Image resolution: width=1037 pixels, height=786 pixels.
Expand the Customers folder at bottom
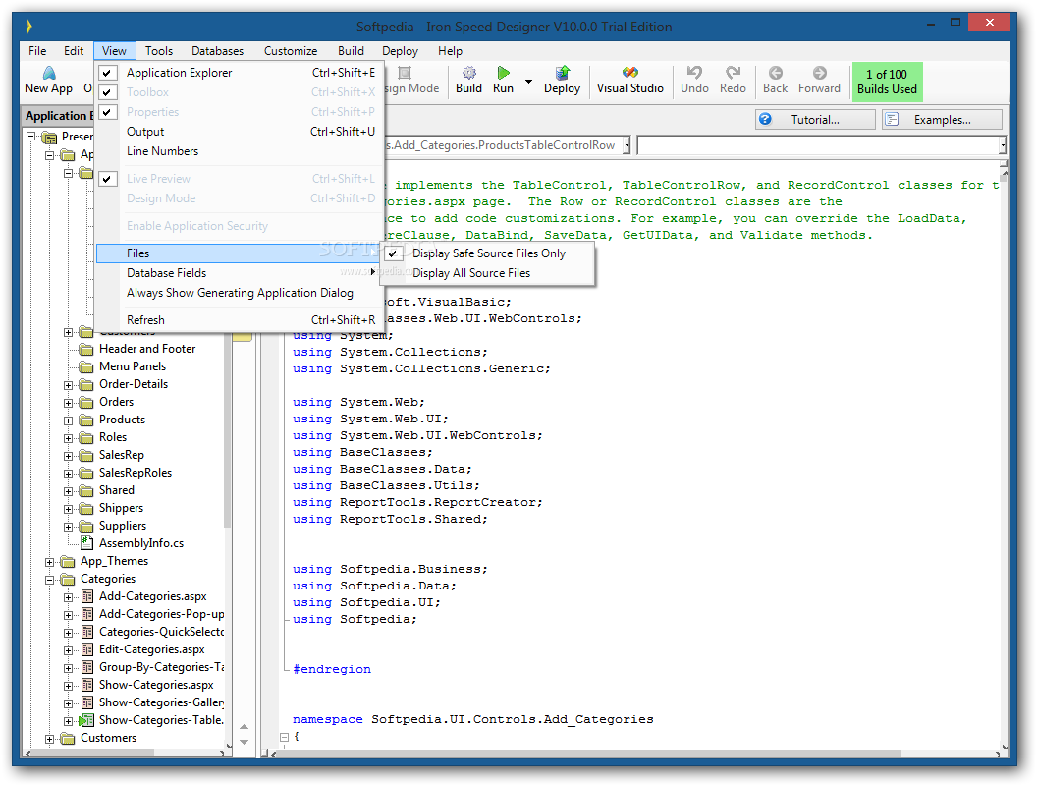coord(50,739)
